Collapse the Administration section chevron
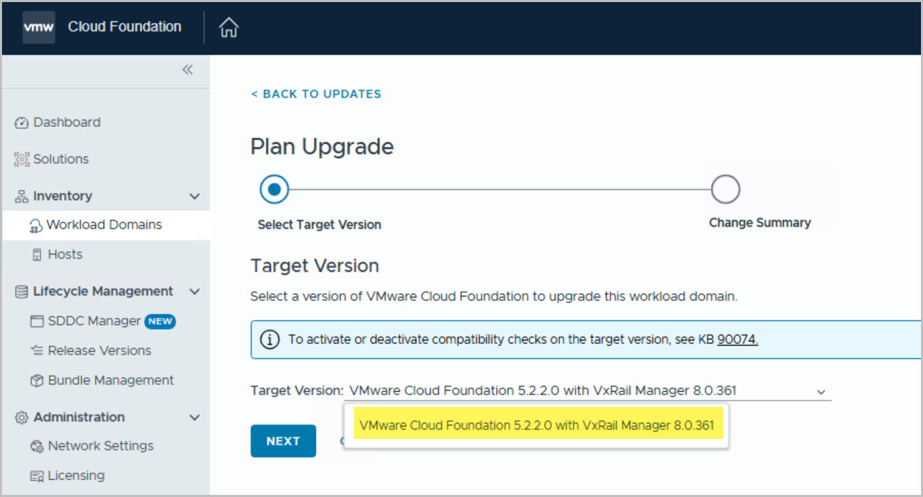 coord(194,417)
